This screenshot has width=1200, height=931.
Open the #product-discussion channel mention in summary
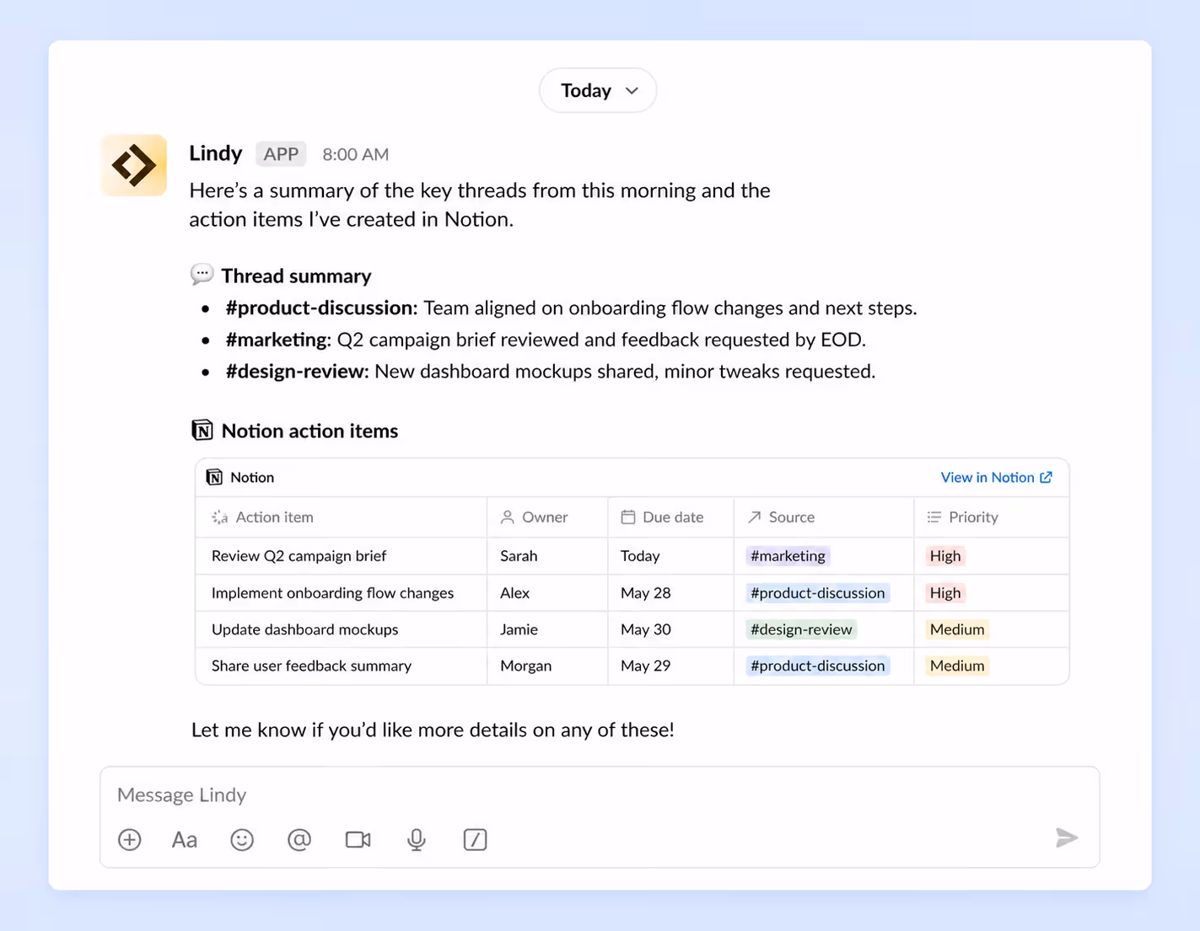pyautogui.click(x=321, y=308)
